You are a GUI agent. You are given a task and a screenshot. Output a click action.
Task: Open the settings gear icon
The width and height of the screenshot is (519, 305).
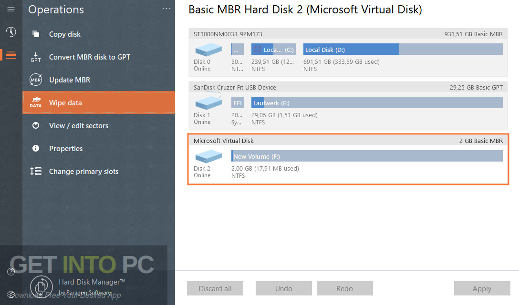11,294
